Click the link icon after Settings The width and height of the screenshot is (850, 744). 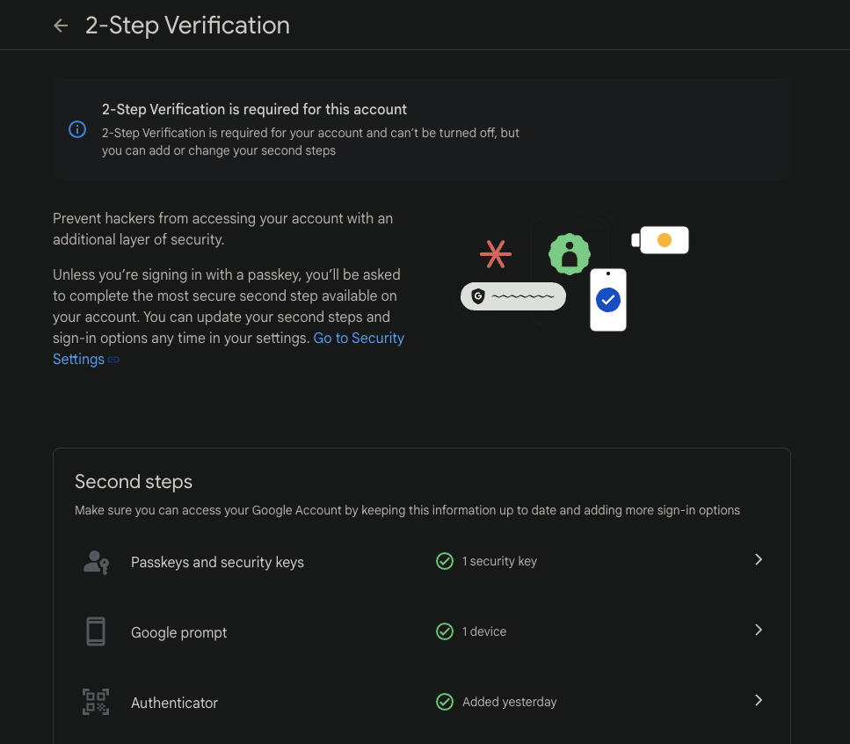[x=113, y=360]
